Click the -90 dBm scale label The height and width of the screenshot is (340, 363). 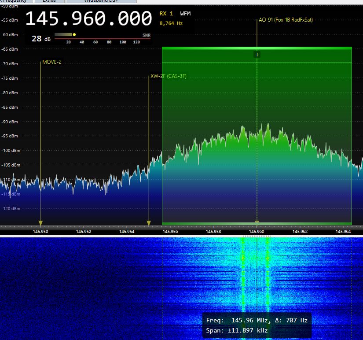[10, 122]
